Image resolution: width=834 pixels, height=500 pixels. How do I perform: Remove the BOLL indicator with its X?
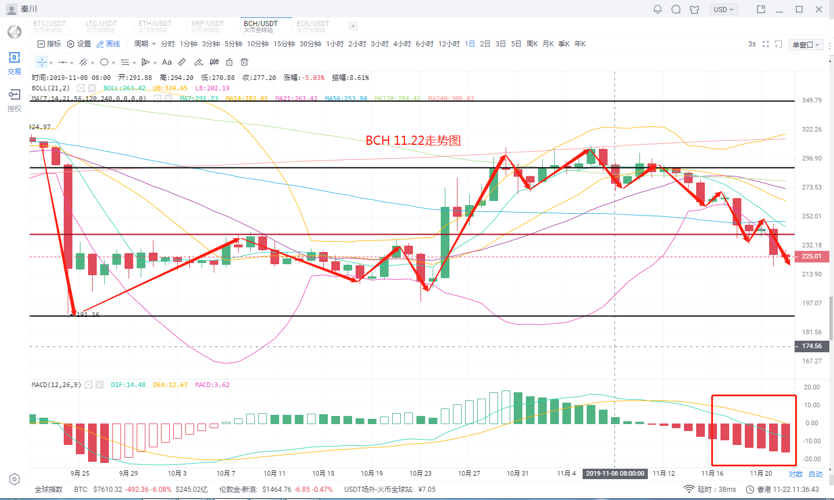click(x=92, y=88)
